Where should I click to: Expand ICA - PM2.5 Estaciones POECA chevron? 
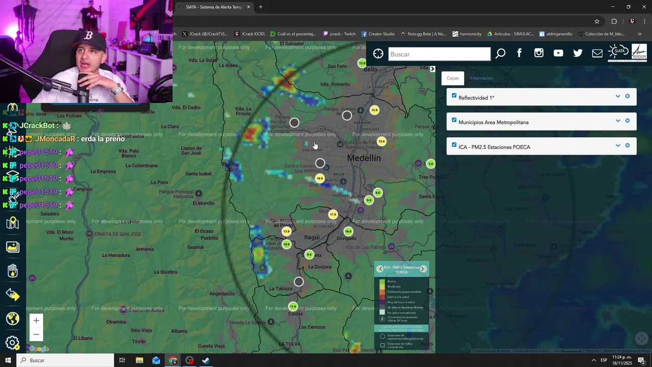tap(618, 146)
